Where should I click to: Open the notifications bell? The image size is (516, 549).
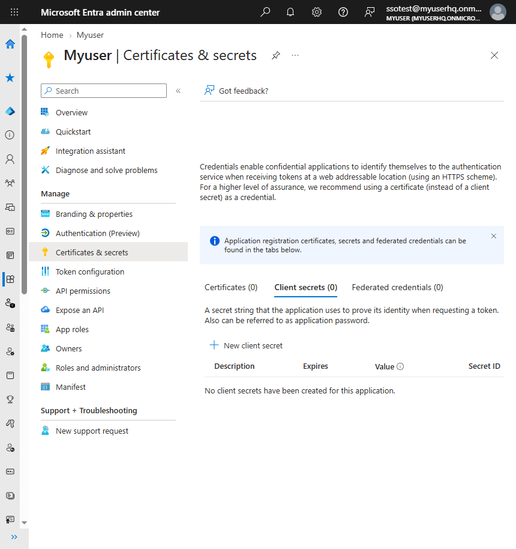290,12
